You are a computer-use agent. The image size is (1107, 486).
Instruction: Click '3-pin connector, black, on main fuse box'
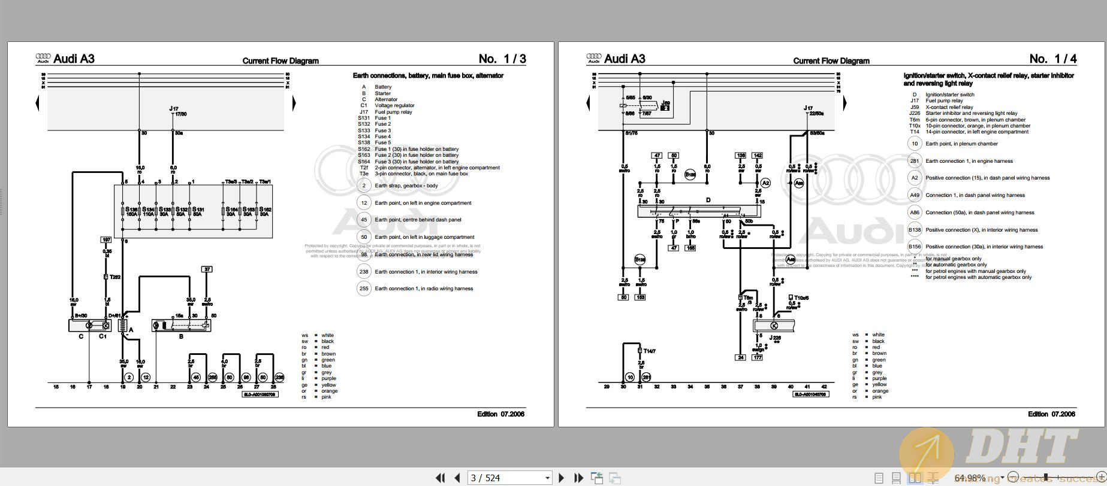point(421,174)
